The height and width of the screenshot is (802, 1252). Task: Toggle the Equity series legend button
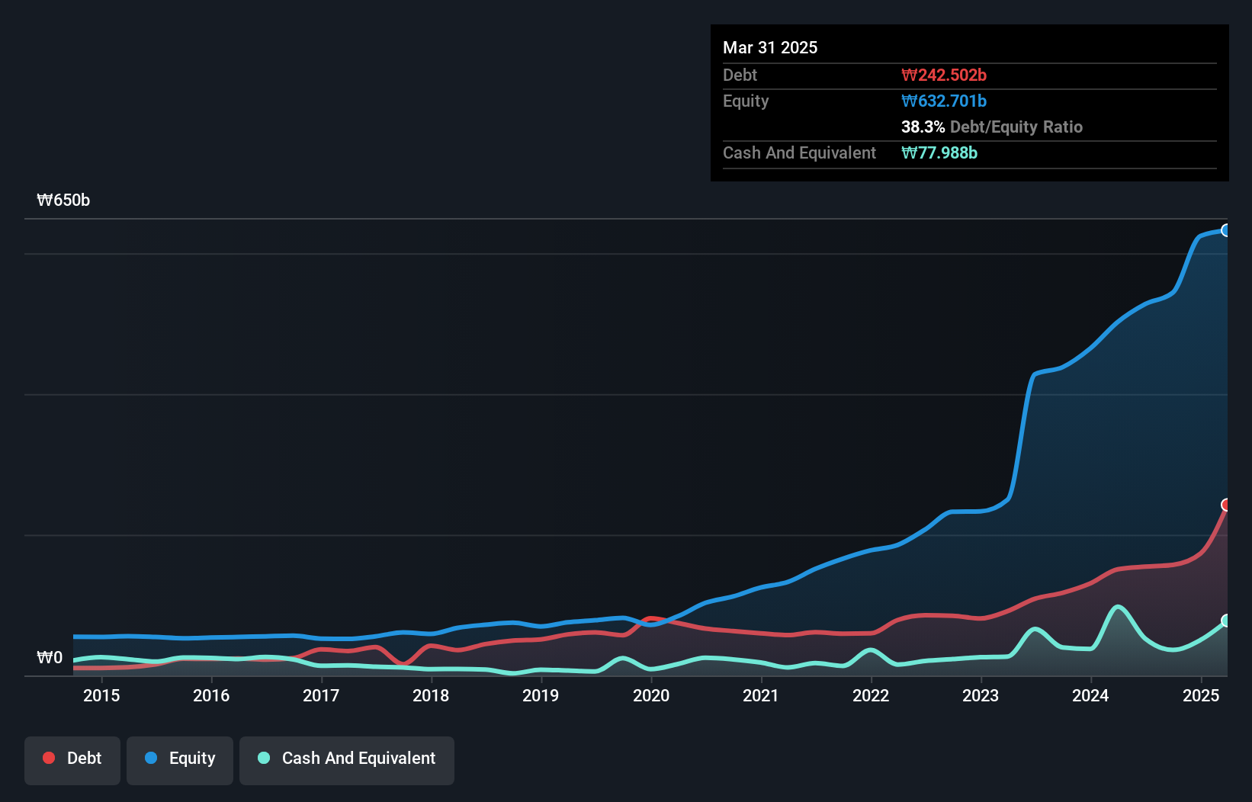pos(180,760)
